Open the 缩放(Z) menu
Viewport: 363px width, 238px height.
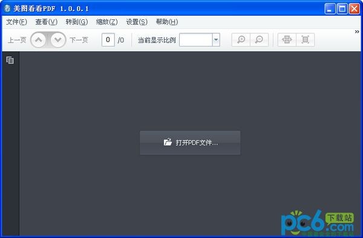pyautogui.click(x=106, y=22)
